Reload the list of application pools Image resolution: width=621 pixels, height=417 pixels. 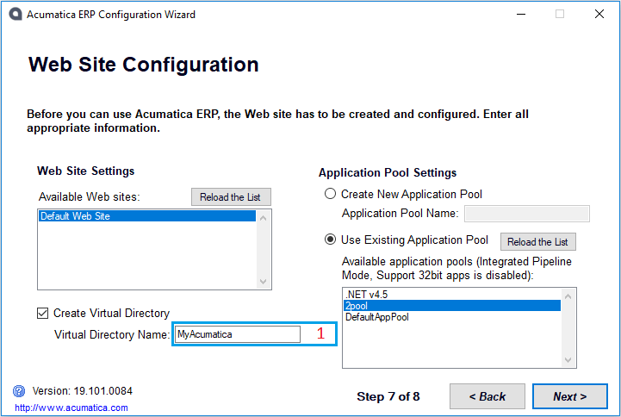[x=537, y=241]
